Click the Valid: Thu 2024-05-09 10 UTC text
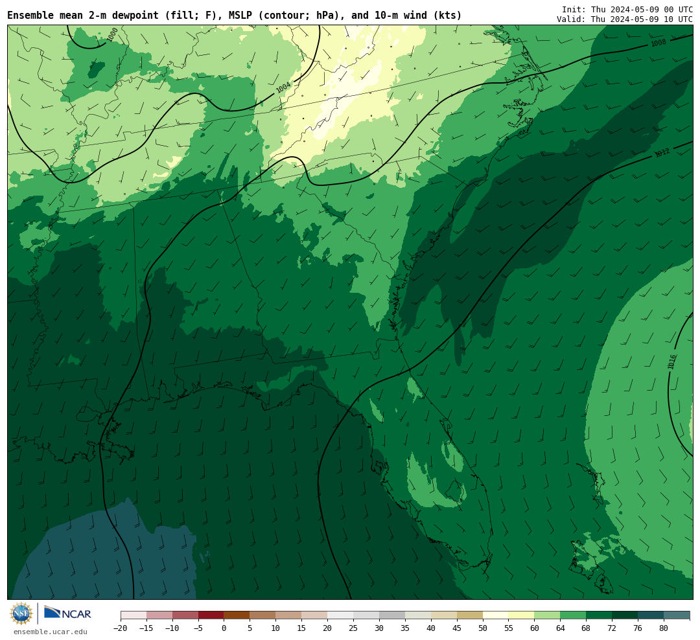 coord(625,19)
